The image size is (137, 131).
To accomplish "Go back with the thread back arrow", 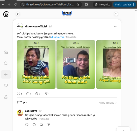I will pyautogui.click(x=18, y=14).
